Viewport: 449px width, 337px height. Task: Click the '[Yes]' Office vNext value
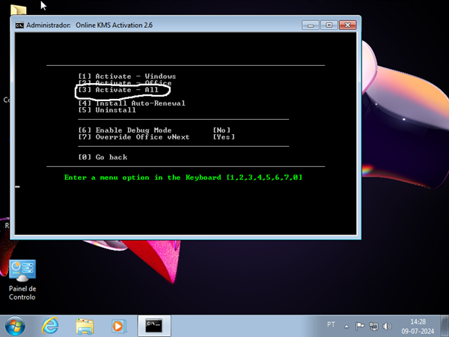[224, 137]
